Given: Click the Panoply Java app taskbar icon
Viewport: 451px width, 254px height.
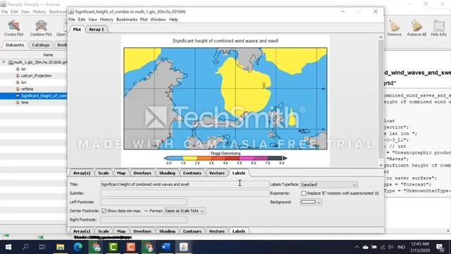Looking at the screenshot, I should (183, 247).
